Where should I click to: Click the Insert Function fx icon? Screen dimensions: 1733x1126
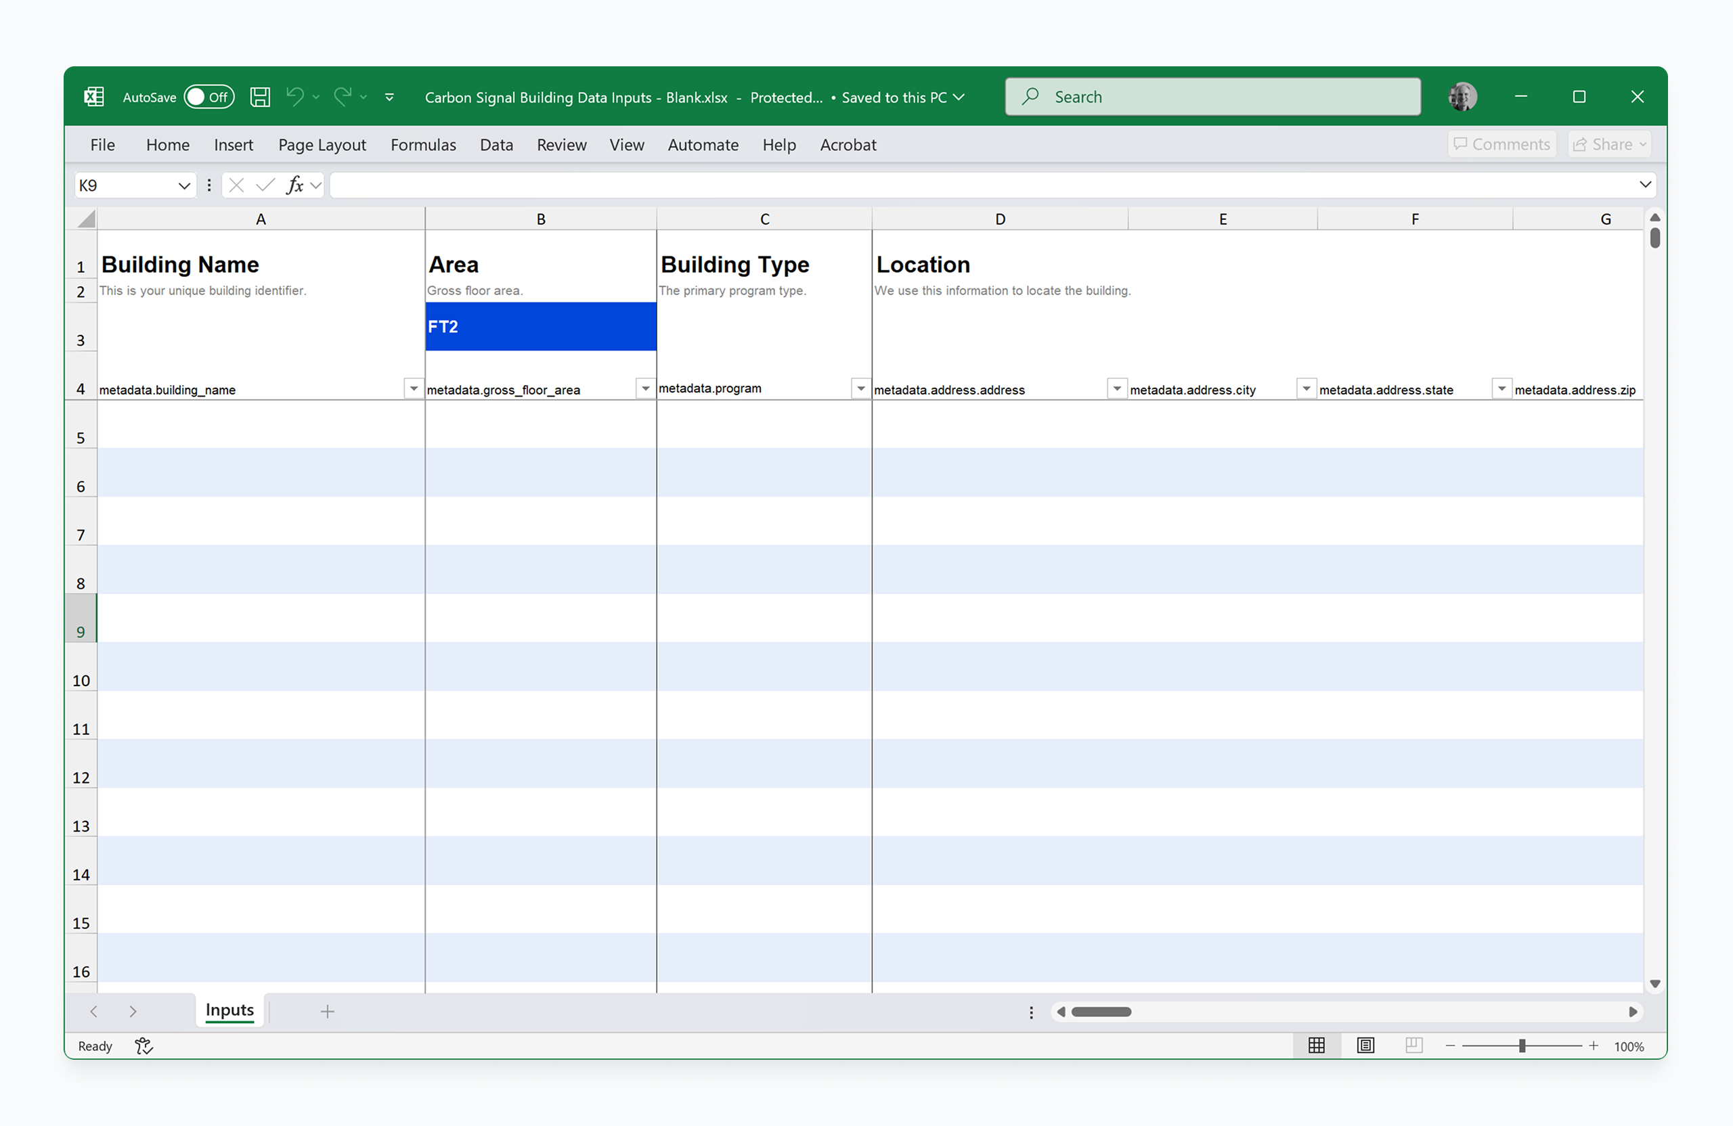[295, 185]
